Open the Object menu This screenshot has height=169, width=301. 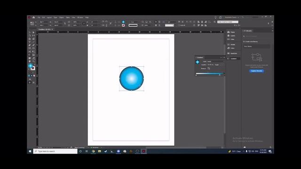tap(61, 17)
